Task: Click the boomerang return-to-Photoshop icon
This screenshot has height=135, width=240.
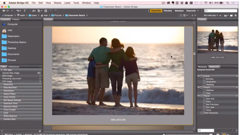Action: tap(25, 11)
